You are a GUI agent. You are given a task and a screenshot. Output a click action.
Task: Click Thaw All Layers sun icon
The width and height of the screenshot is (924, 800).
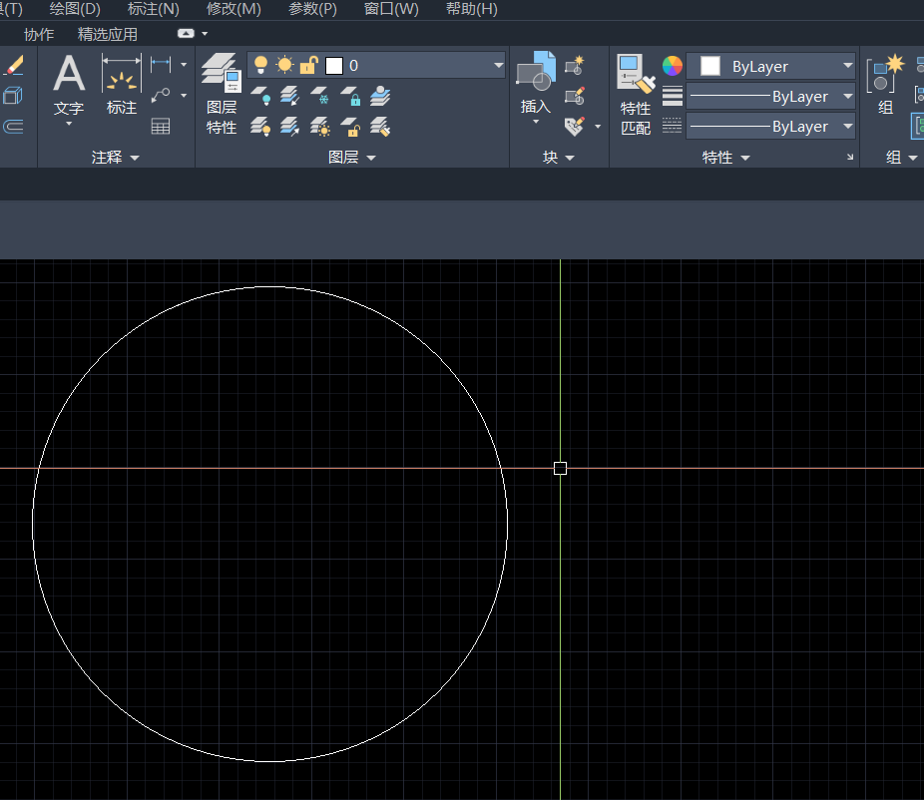coord(320,126)
